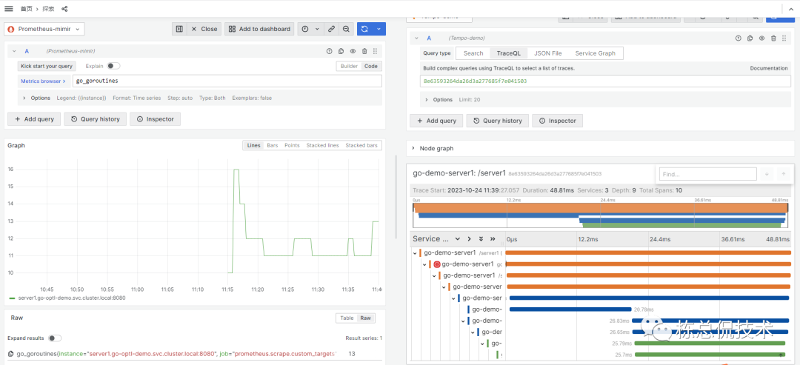Open the Prometheus-mimir data source dropdown
The image size is (800, 365).
point(44,29)
